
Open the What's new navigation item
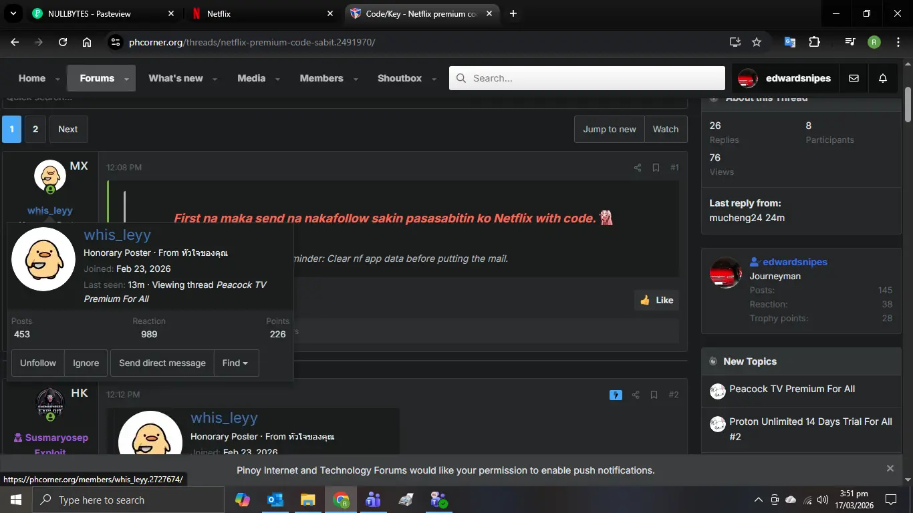[x=175, y=78]
